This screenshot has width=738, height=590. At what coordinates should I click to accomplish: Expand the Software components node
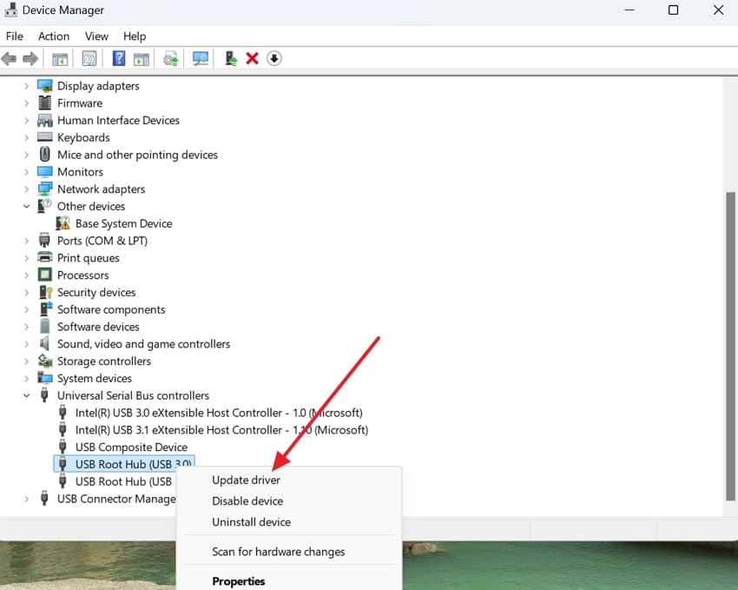pos(26,309)
